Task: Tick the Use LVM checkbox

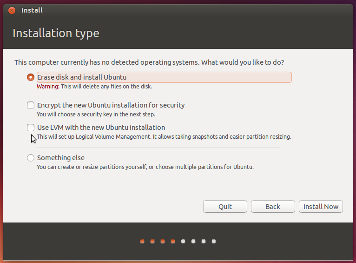Action: 31,128
